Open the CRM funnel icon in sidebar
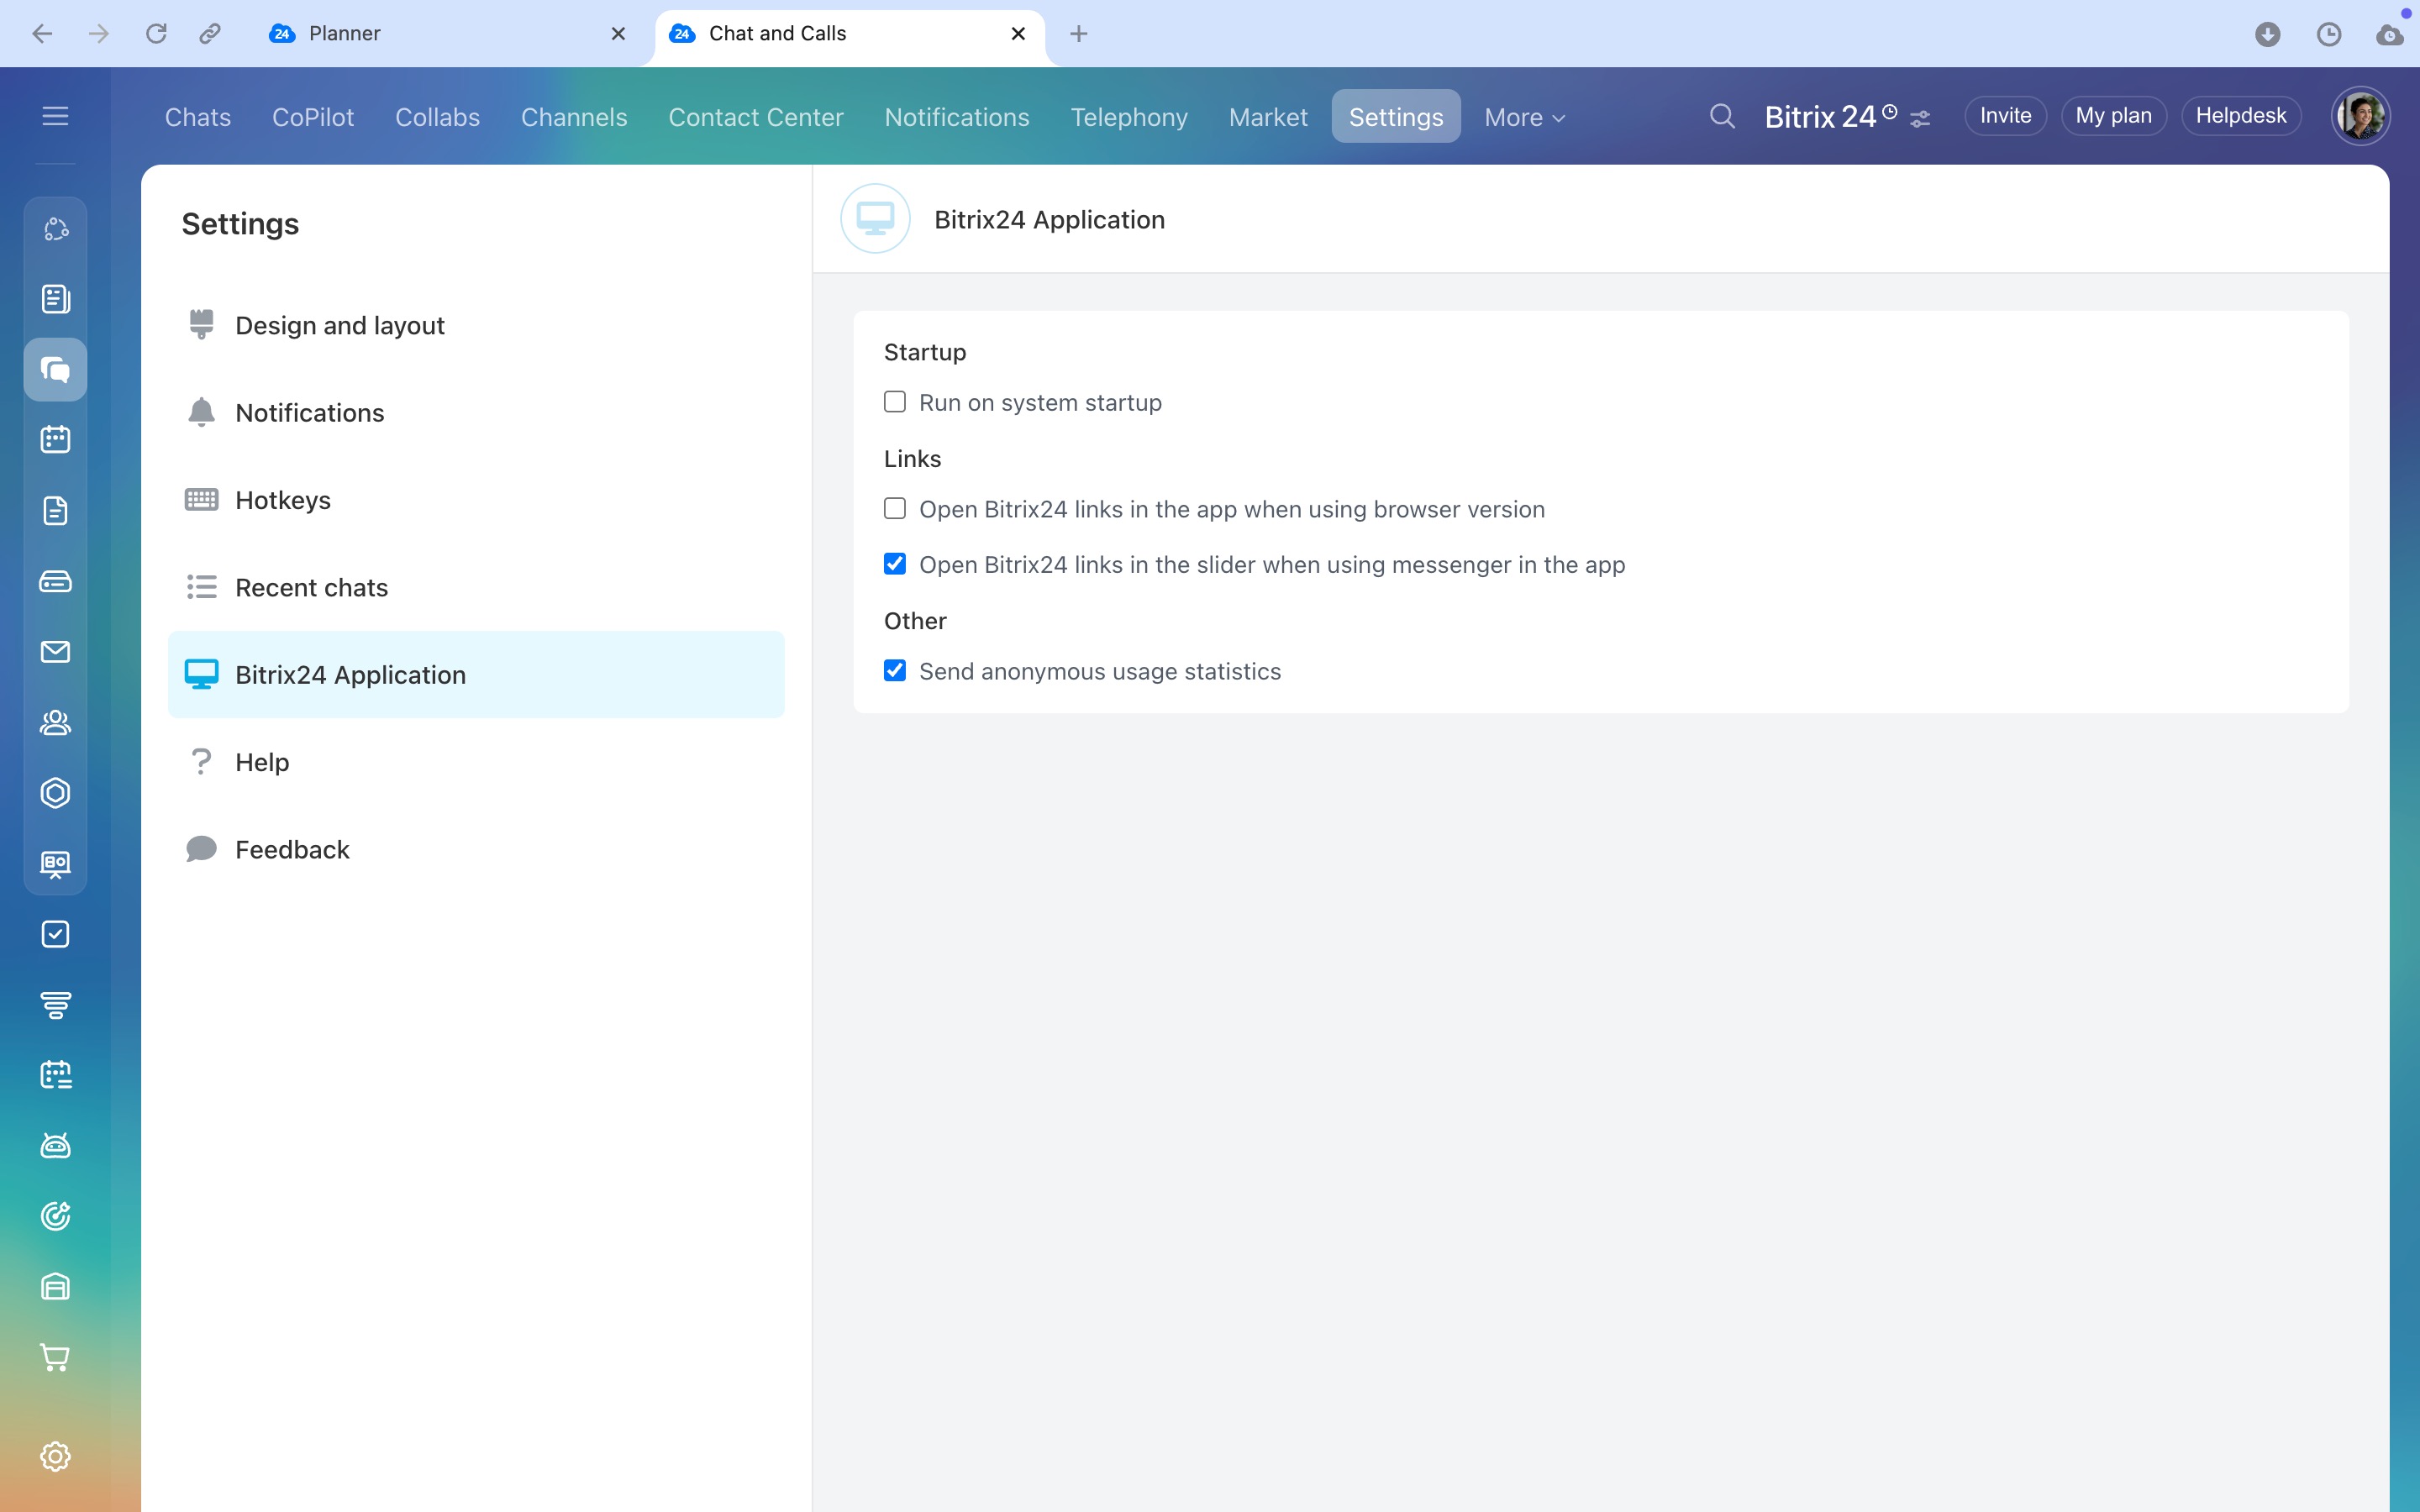This screenshot has width=2420, height=1512. pyautogui.click(x=55, y=1005)
